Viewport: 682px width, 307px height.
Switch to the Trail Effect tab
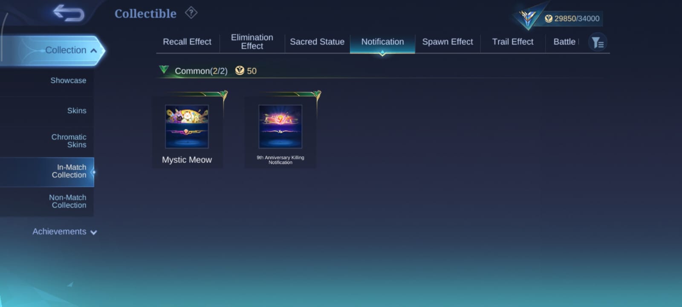(x=513, y=42)
